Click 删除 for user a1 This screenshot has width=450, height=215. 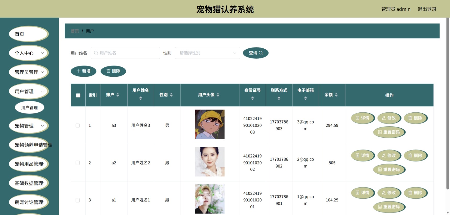click(416, 193)
